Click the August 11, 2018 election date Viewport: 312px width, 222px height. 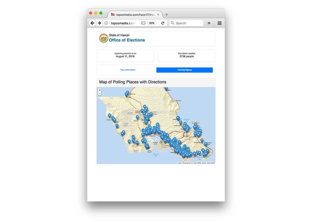(x=125, y=56)
